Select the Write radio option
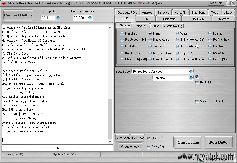The width and height of the screenshot is (237, 163). [x=177, y=33]
